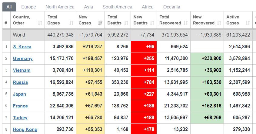
Task: Show the Africa tab
Action: pyautogui.click(x=148, y=7)
